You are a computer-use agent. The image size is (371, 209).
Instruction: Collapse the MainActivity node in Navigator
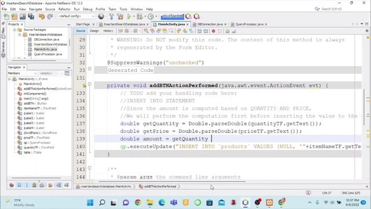[9, 79]
